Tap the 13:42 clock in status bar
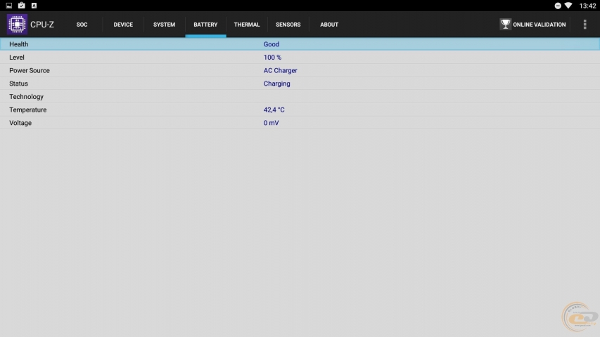 587,6
